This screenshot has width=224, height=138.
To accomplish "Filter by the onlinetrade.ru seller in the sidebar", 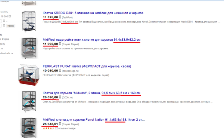I will 6,53.
